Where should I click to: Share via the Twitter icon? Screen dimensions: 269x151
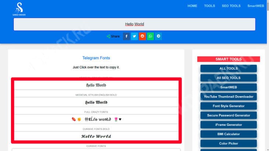coord(134,36)
